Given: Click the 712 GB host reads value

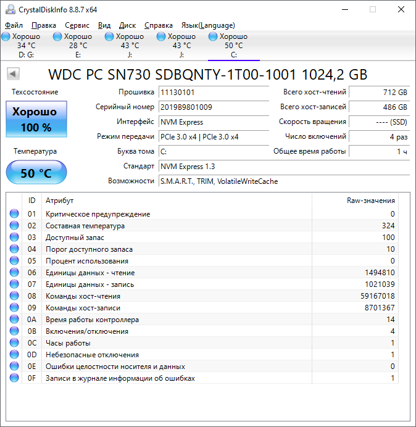Looking at the screenshot, I should [x=379, y=93].
